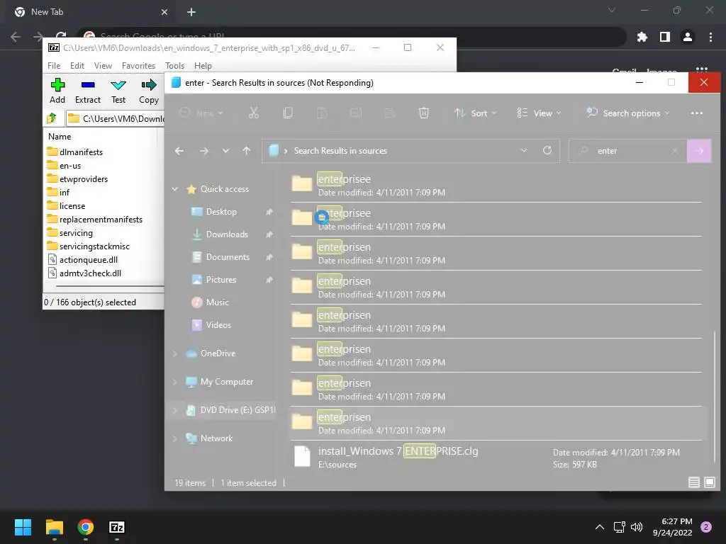726x544 pixels.
Task: Open Edit menu in 7-Zip
Action: [77, 66]
